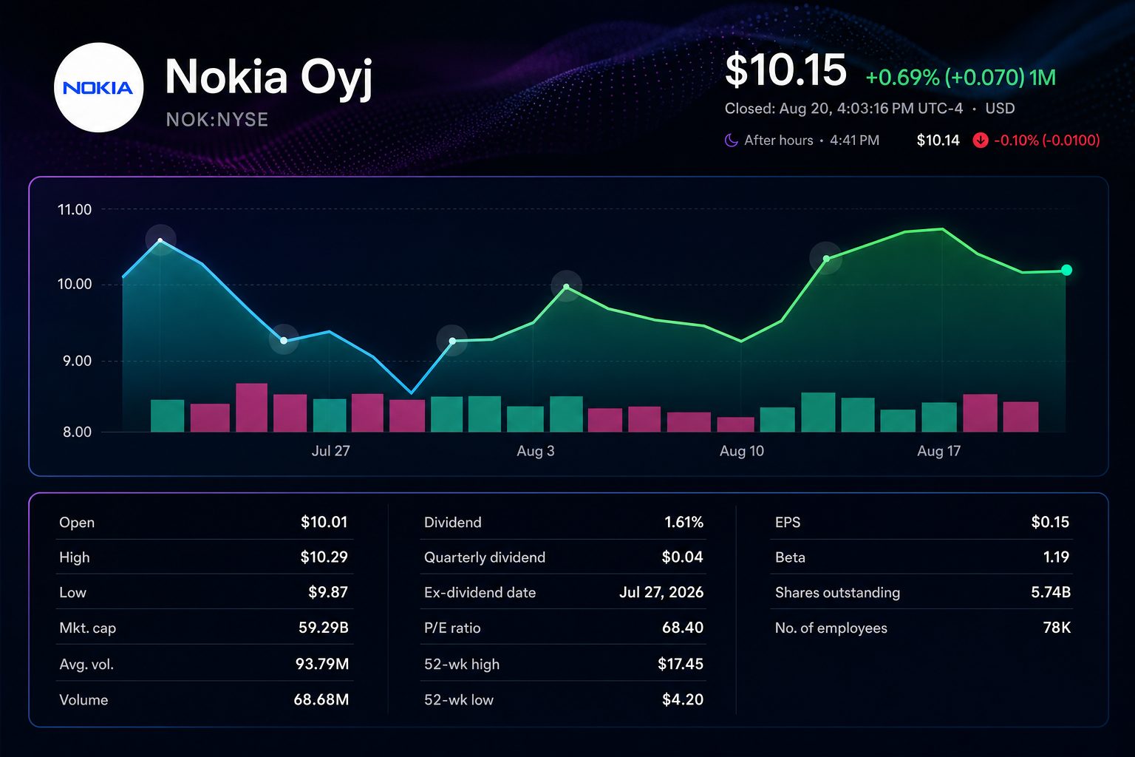Click the bright green end-point marker on the price line

(1066, 271)
